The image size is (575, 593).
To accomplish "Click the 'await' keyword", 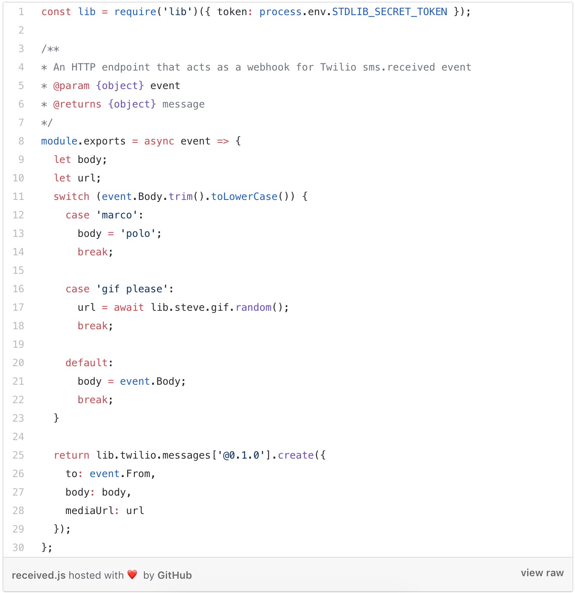I will click(x=129, y=307).
